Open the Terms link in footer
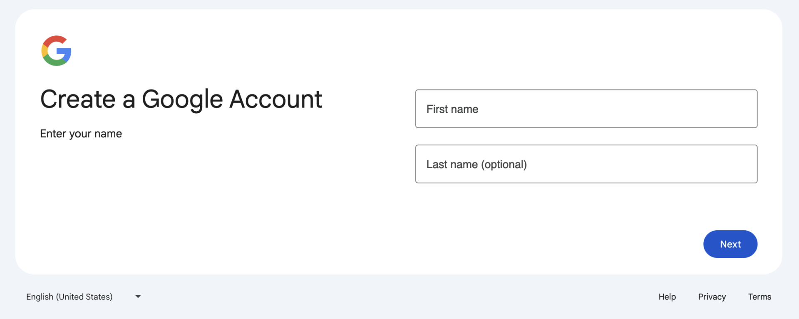 [759, 297]
